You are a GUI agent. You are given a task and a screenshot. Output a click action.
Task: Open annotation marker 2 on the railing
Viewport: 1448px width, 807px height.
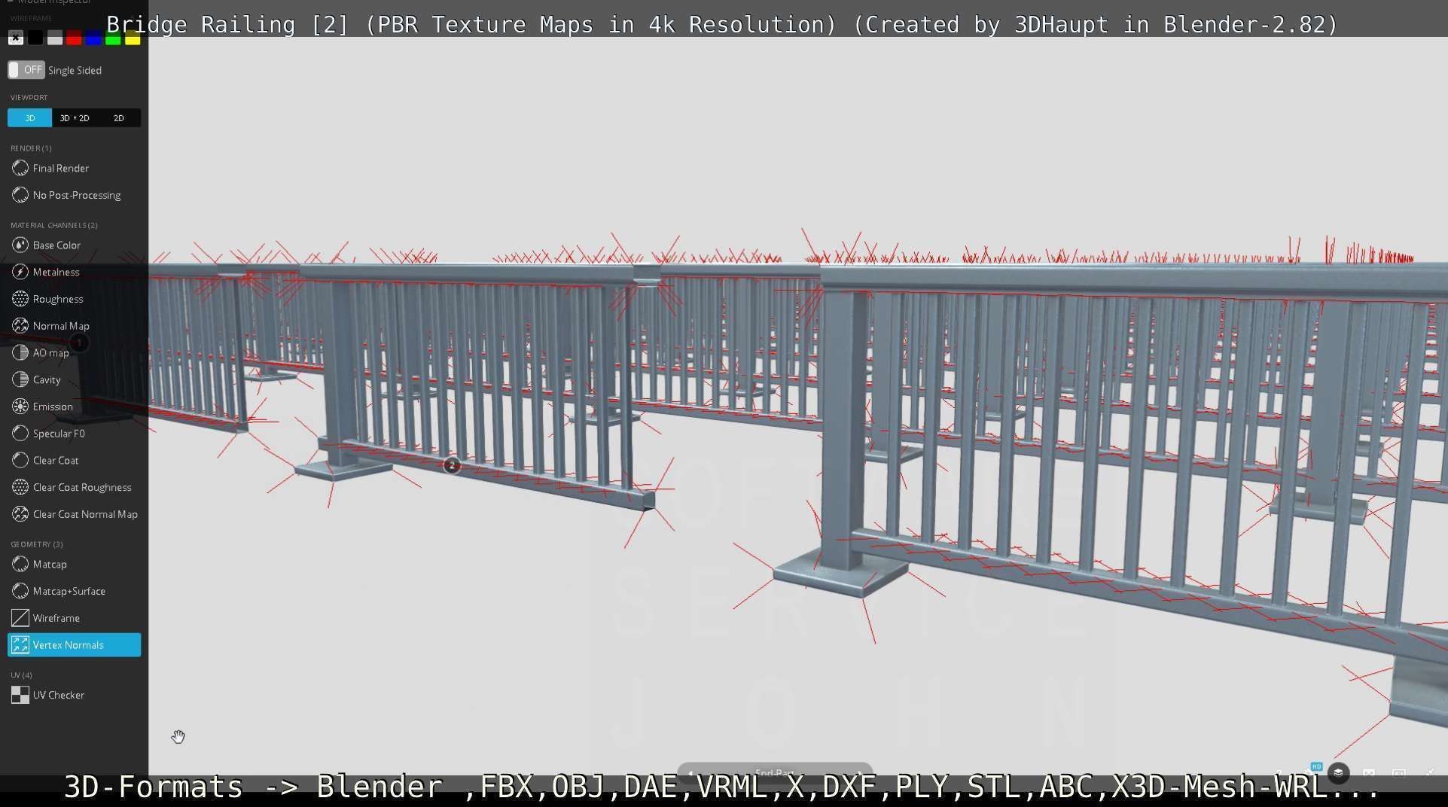coord(452,465)
